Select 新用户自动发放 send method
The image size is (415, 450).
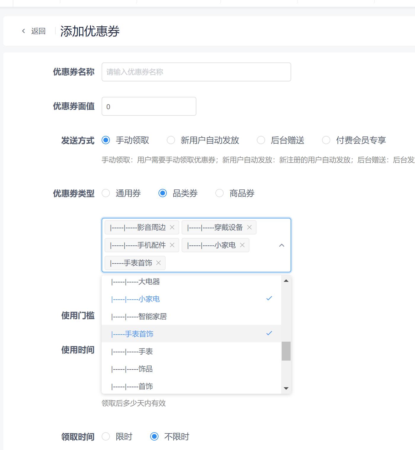pyautogui.click(x=171, y=140)
